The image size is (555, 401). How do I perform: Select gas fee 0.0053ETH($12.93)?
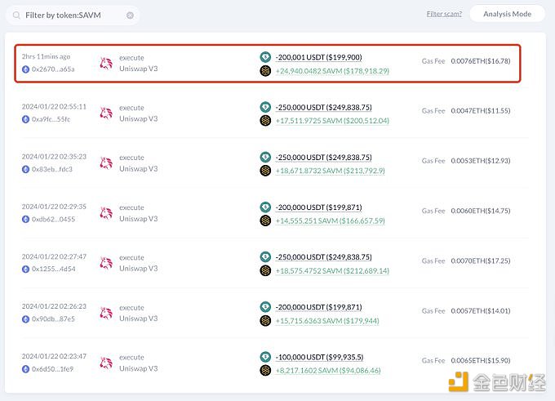(481, 161)
